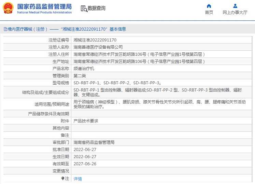Click the bulb icon beside 注
This screenshot has height=184, width=255.
click(63, 178)
